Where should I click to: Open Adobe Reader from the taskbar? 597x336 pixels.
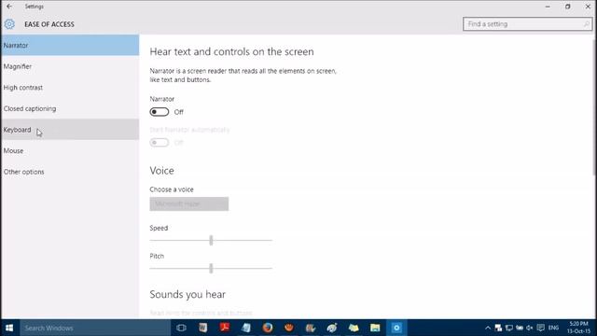[x=225, y=328]
